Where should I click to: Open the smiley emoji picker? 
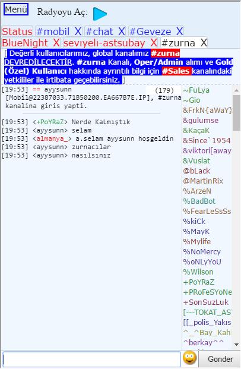click(189, 358)
